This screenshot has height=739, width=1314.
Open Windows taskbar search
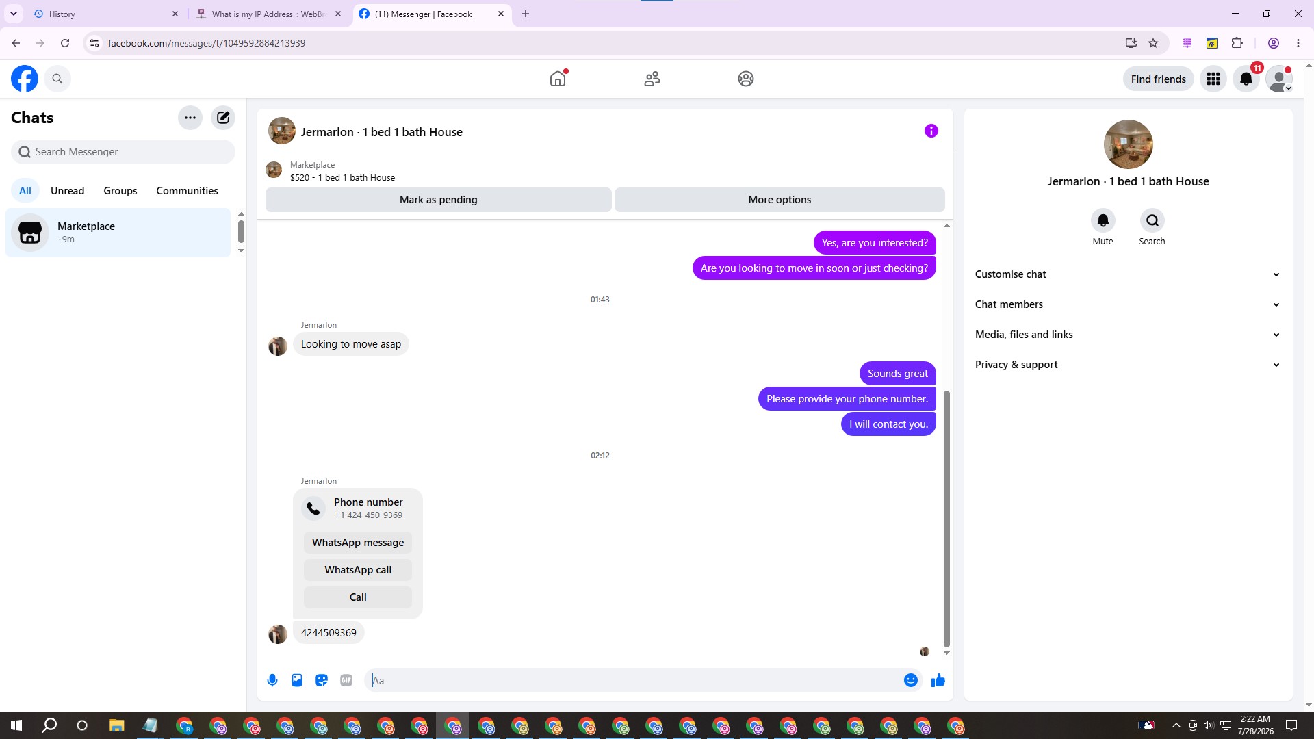point(49,725)
